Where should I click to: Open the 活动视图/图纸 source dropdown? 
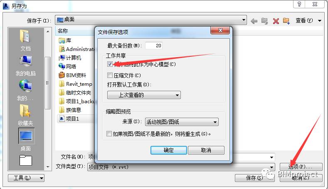tap(182, 122)
